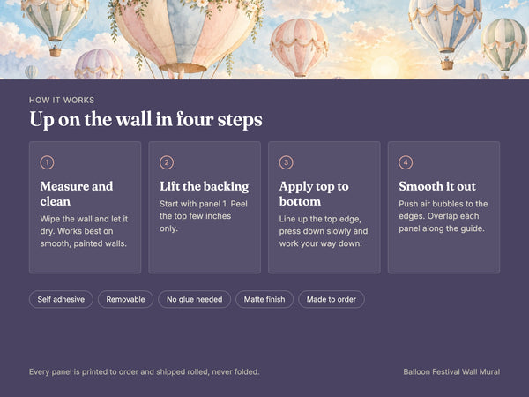
Task: Click the step 1 circled number icon
Action: 48,162
